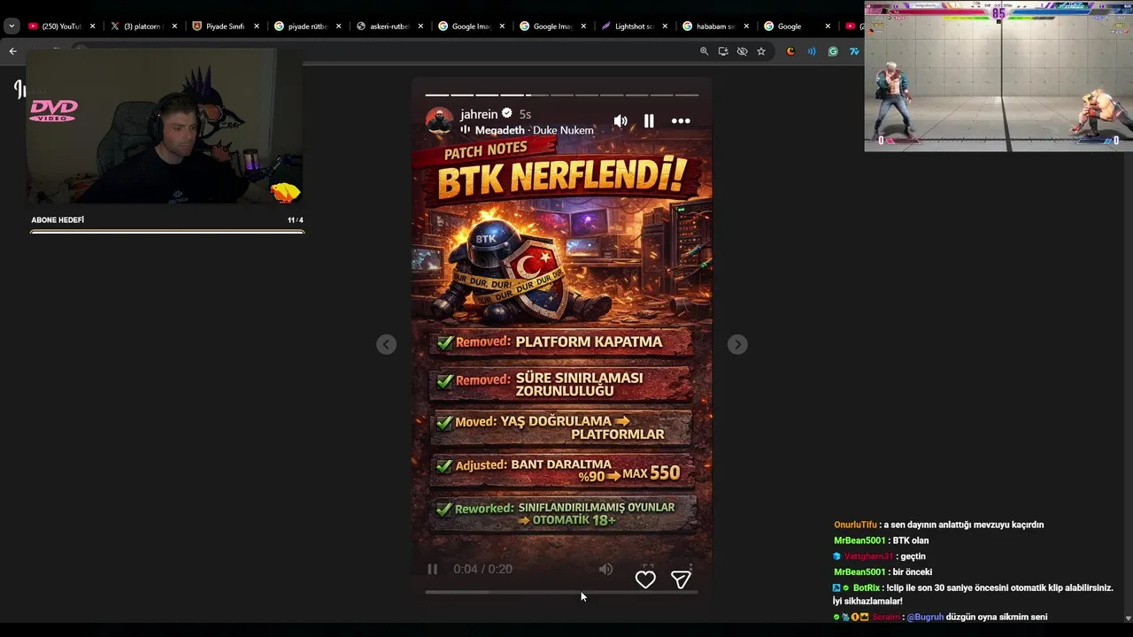The width and height of the screenshot is (1133, 637).
Task: Mute the story audio using top speaker icon
Action: coord(620,121)
